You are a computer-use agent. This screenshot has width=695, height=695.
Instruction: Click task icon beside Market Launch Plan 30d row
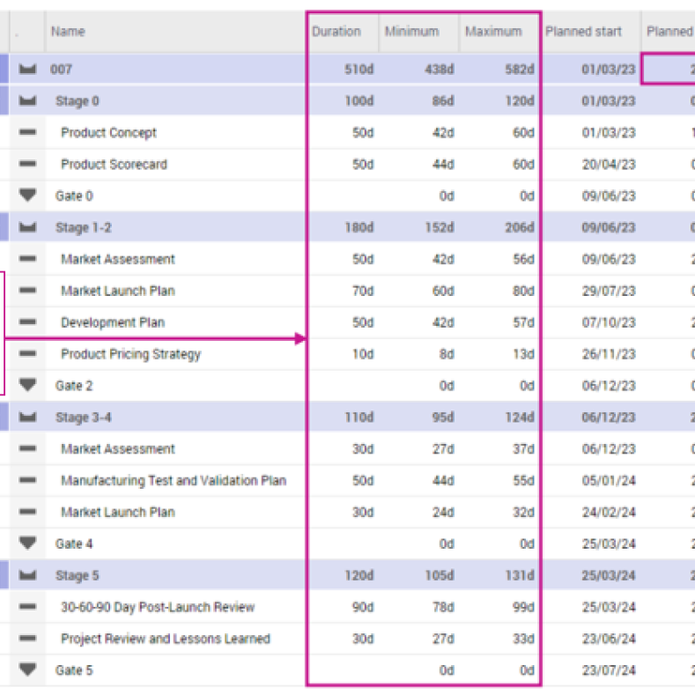27,512
